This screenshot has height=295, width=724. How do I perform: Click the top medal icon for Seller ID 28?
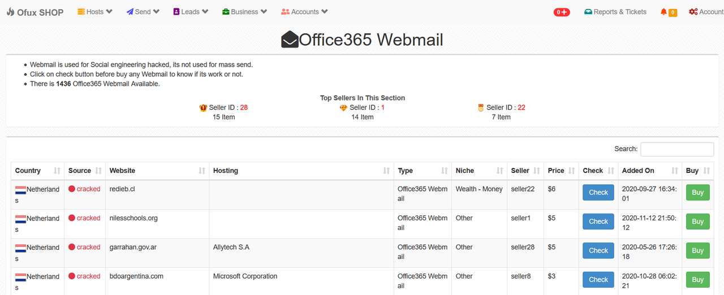pos(203,107)
